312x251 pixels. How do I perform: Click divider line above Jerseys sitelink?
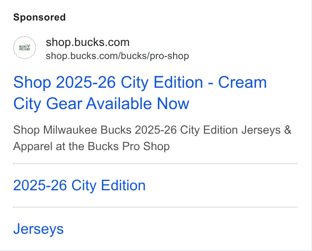pyautogui.click(x=156, y=207)
